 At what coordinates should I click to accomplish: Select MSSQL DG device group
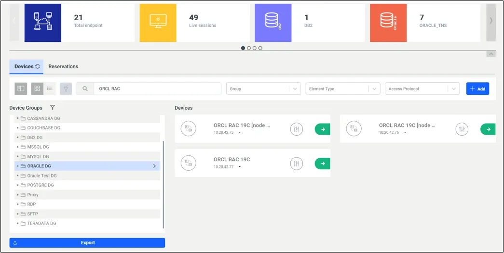point(87,147)
